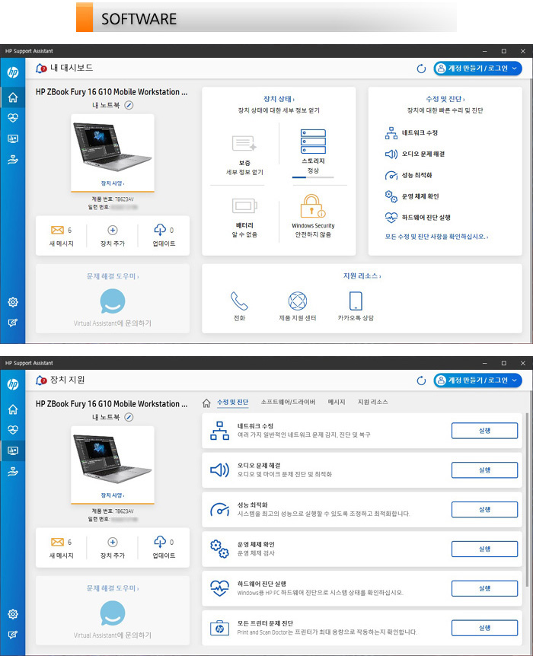Click the scrollbar of the 수정 및 진단 list
The width and height of the screenshot is (533, 659).
click(x=526, y=495)
